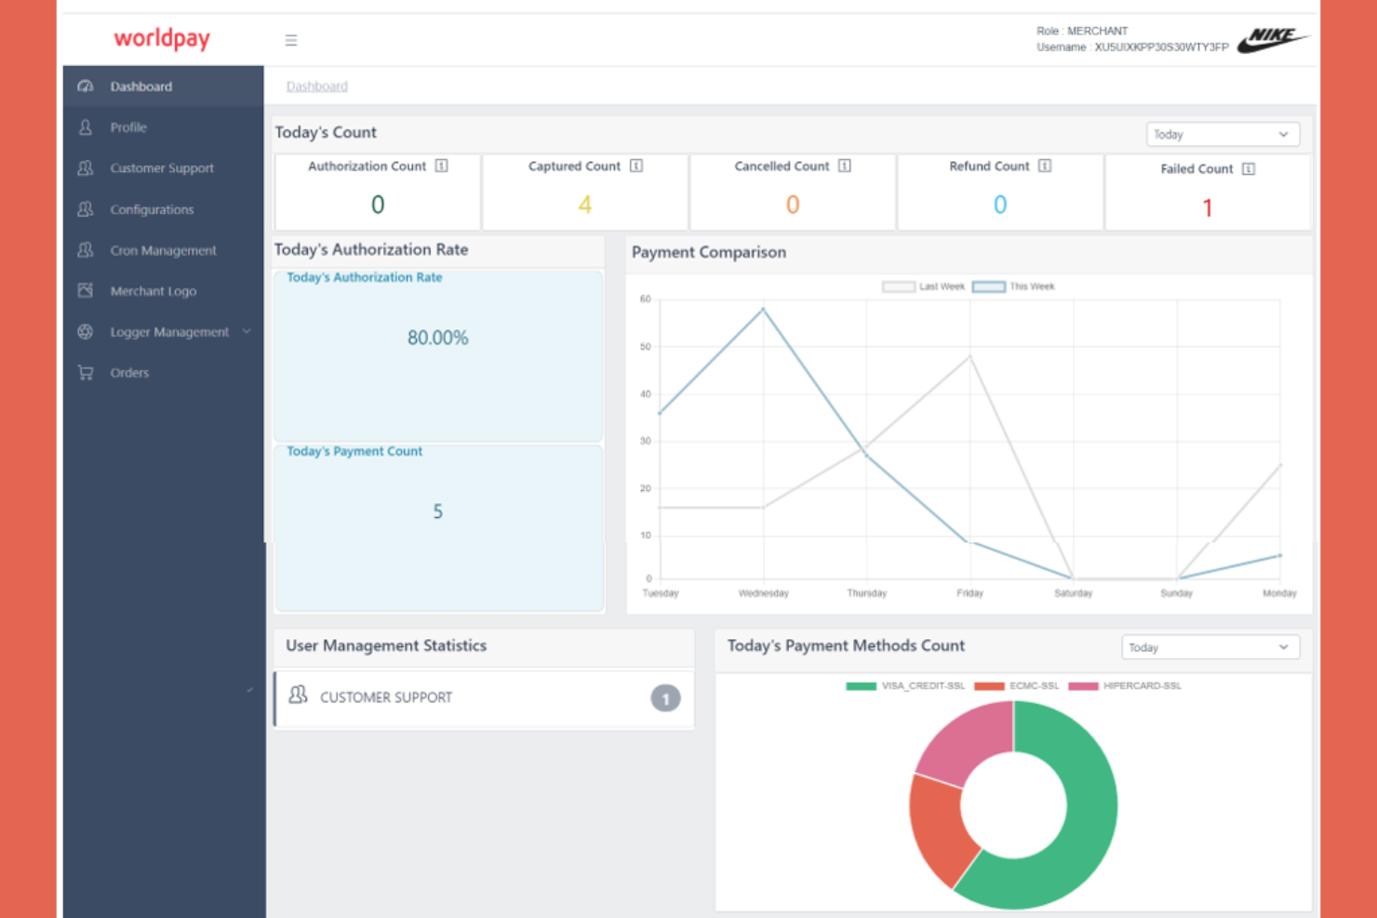Click the Authorization Count info icon

441,166
